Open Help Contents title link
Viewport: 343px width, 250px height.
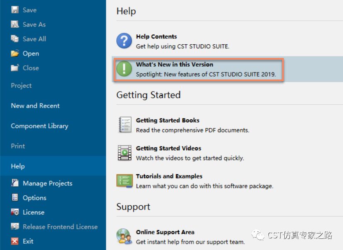pos(156,36)
